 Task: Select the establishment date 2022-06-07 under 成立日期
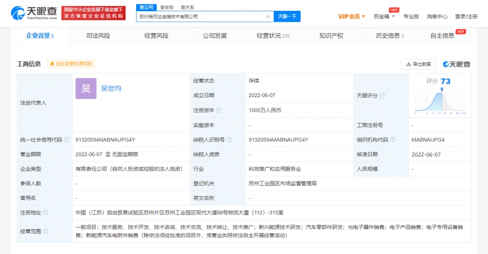262,96
